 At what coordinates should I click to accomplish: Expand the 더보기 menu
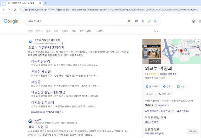tap(100, 31)
